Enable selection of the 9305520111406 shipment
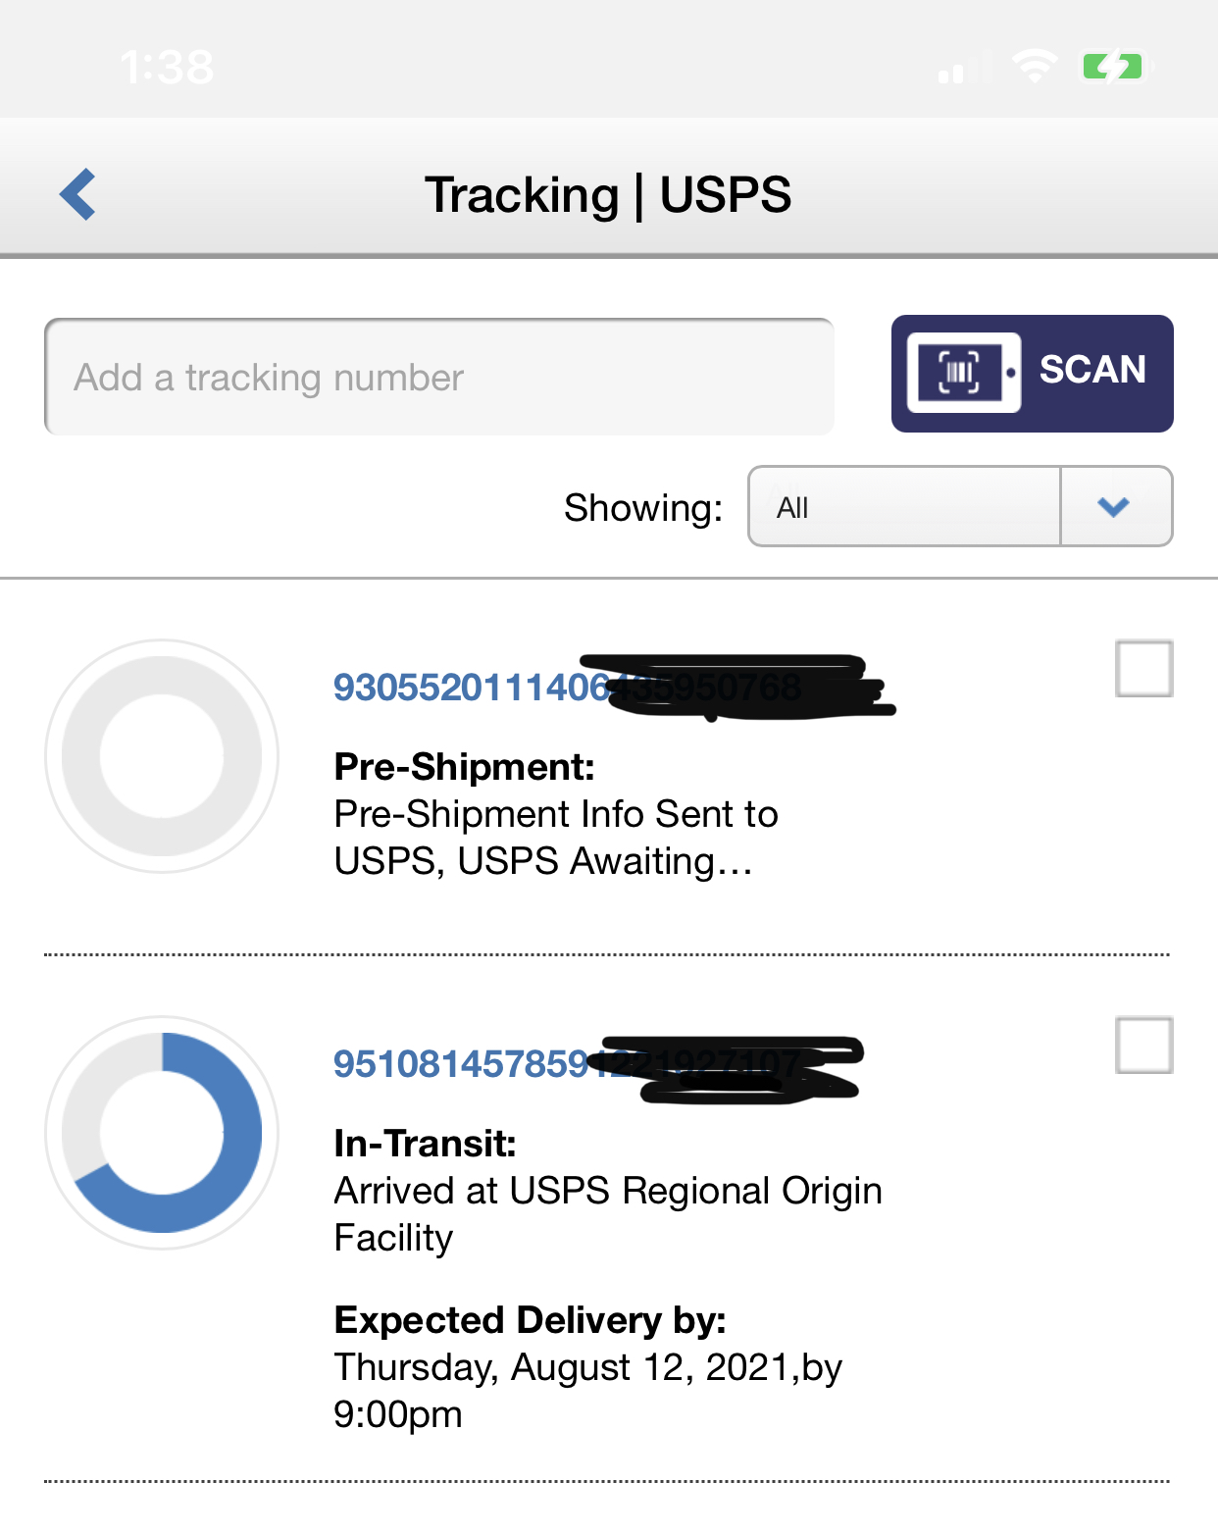 click(x=1145, y=669)
